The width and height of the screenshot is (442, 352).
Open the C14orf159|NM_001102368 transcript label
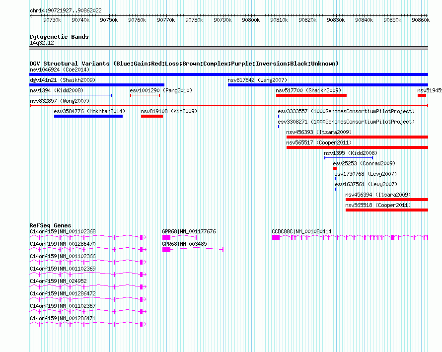63,231
